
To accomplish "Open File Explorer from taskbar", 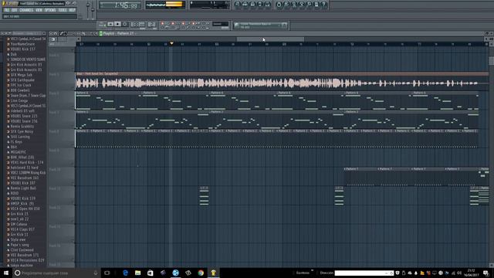I will coord(138,273).
